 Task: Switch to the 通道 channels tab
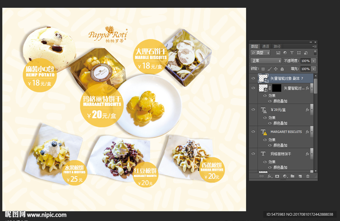coord(265,46)
